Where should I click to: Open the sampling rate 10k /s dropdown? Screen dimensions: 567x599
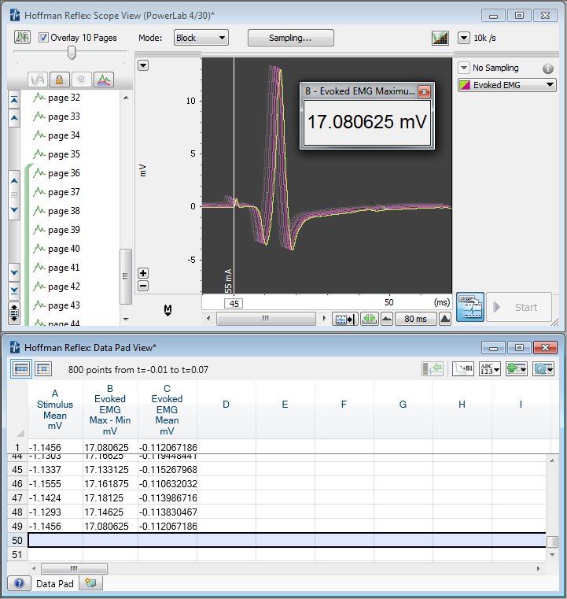[x=463, y=38]
